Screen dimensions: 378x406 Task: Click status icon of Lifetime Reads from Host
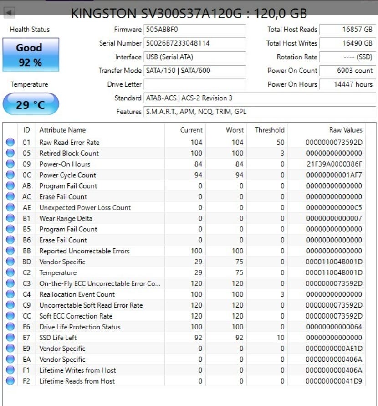[10, 381]
